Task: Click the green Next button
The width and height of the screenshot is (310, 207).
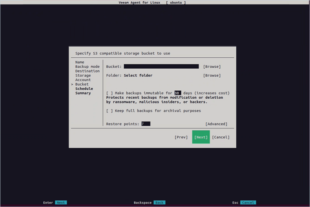Action: point(201,137)
